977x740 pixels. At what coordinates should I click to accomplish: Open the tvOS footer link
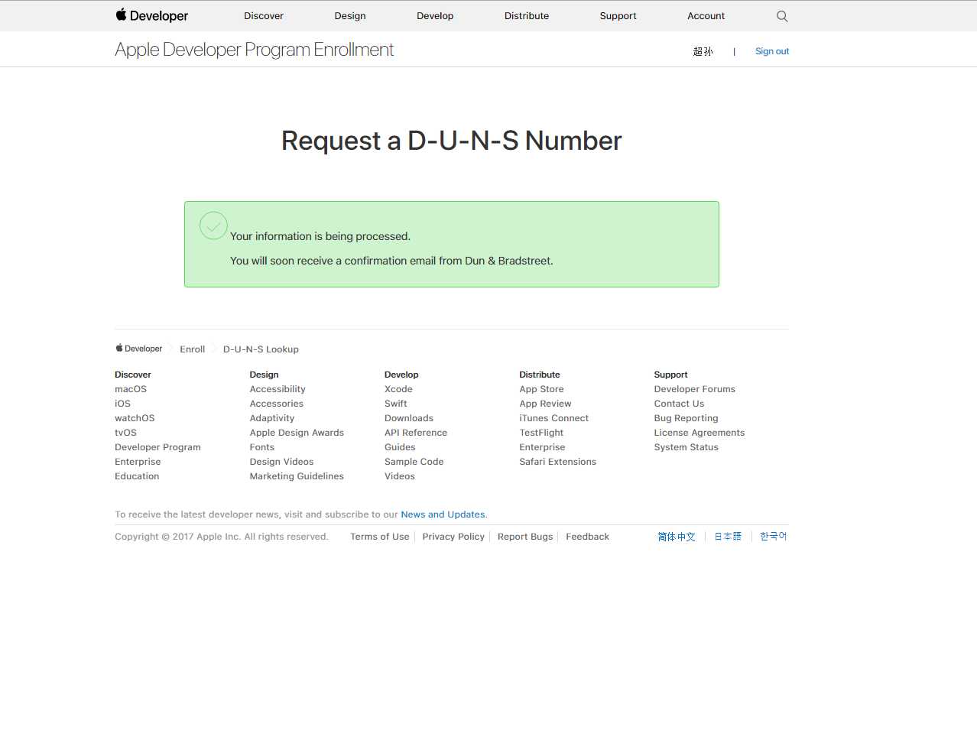[x=125, y=433]
